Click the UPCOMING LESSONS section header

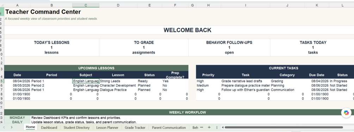pyautogui.click(x=96, y=68)
